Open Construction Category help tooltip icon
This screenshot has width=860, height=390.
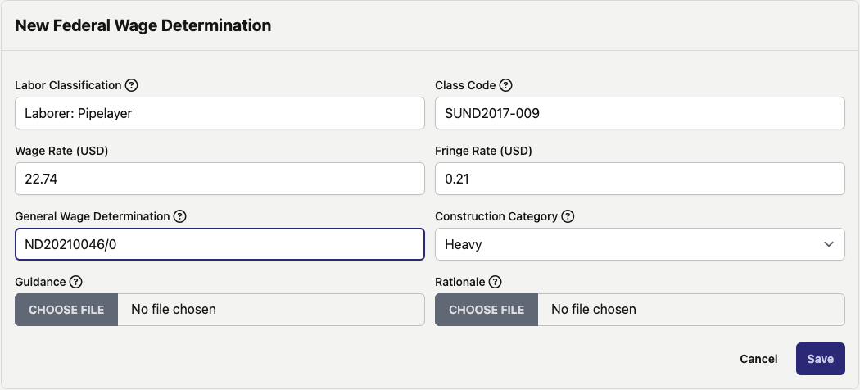pyautogui.click(x=568, y=216)
